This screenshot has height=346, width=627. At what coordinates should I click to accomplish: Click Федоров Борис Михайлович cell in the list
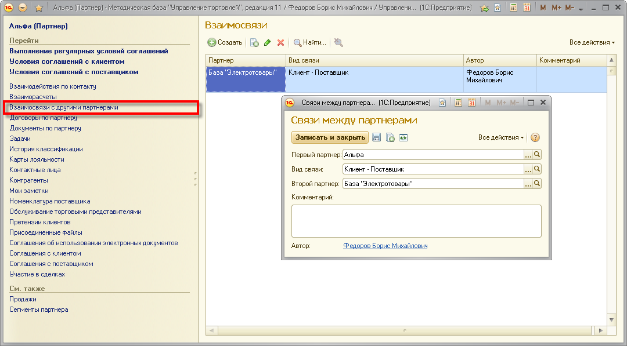pyautogui.click(x=500, y=79)
